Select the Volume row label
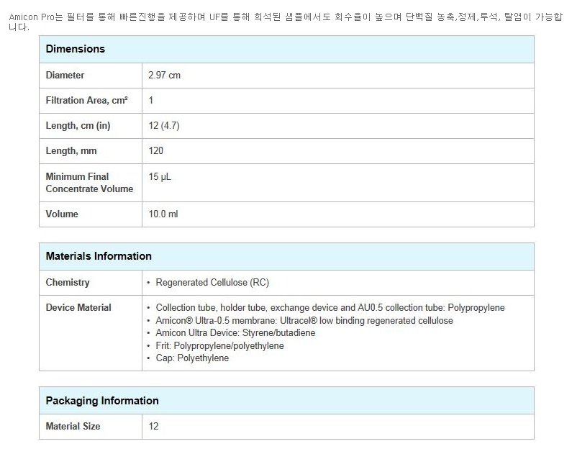 point(62,214)
